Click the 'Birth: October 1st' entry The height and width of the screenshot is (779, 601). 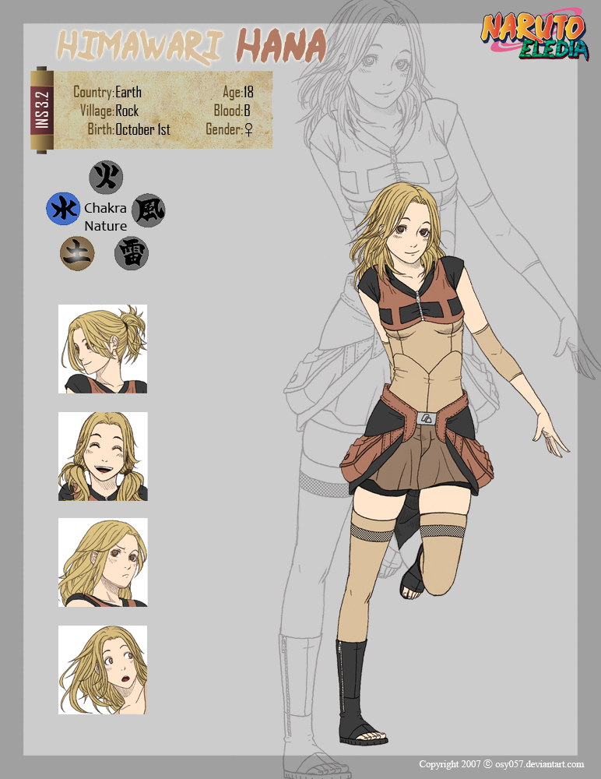coord(128,129)
